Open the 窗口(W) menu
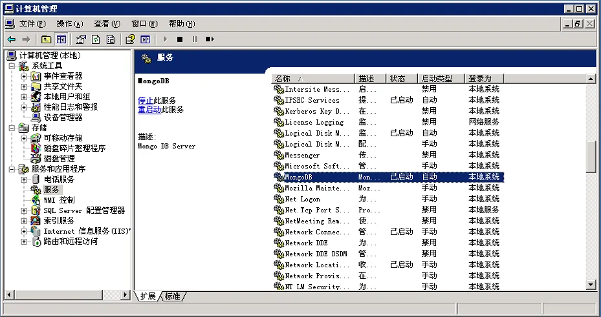 pos(144,24)
